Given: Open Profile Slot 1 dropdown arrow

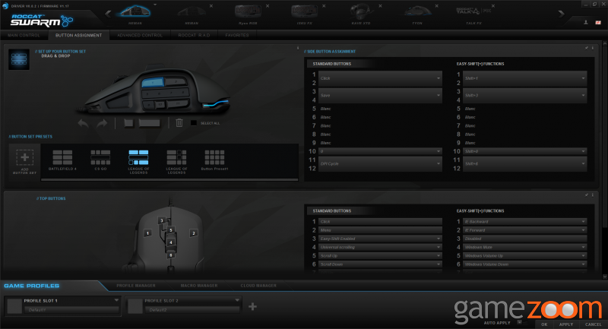Looking at the screenshot, I should (116, 300).
